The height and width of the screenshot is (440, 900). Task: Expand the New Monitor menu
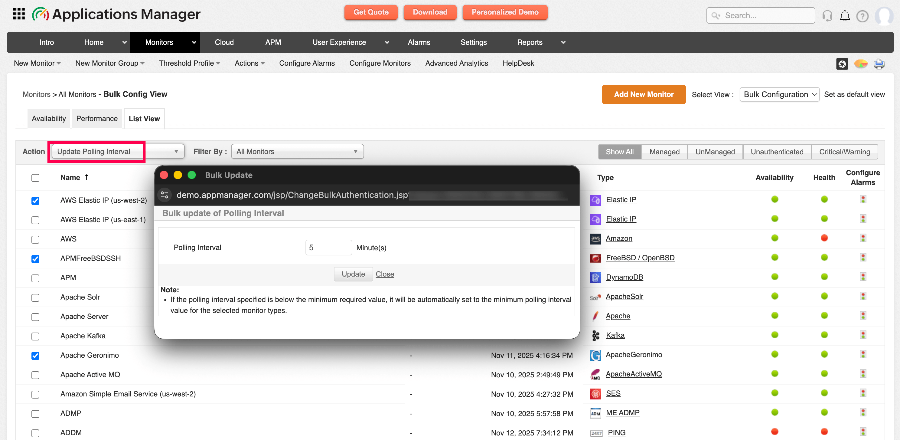tap(37, 63)
